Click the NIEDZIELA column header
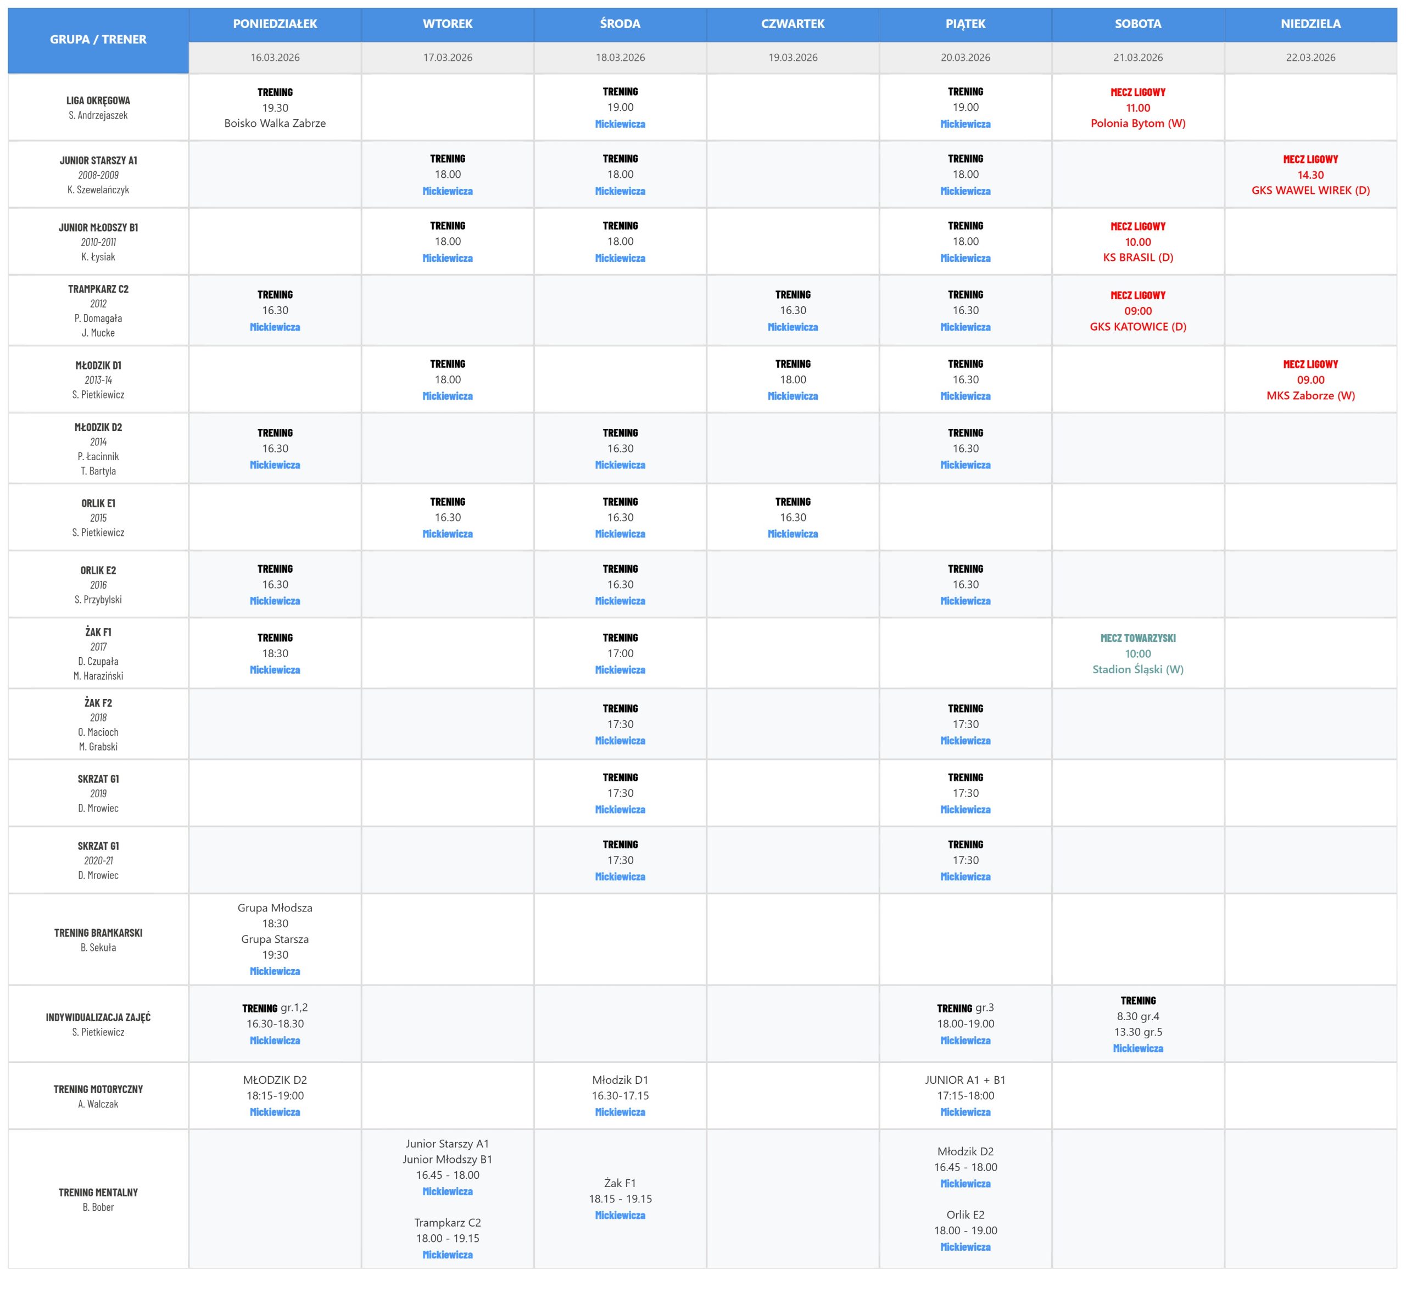The height and width of the screenshot is (1304, 1406). point(1310,24)
